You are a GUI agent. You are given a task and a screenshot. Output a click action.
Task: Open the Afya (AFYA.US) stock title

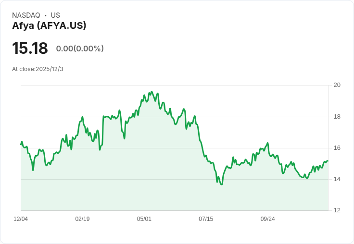(x=49, y=25)
